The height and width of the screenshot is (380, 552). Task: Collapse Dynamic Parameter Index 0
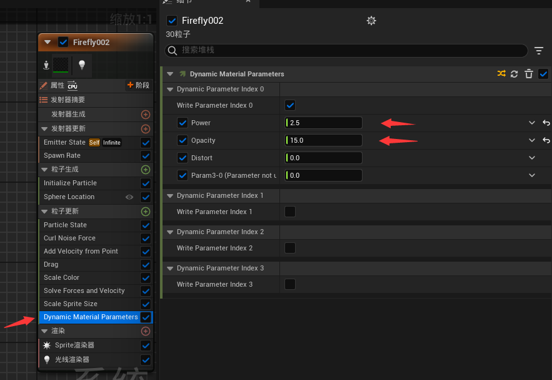(x=170, y=89)
